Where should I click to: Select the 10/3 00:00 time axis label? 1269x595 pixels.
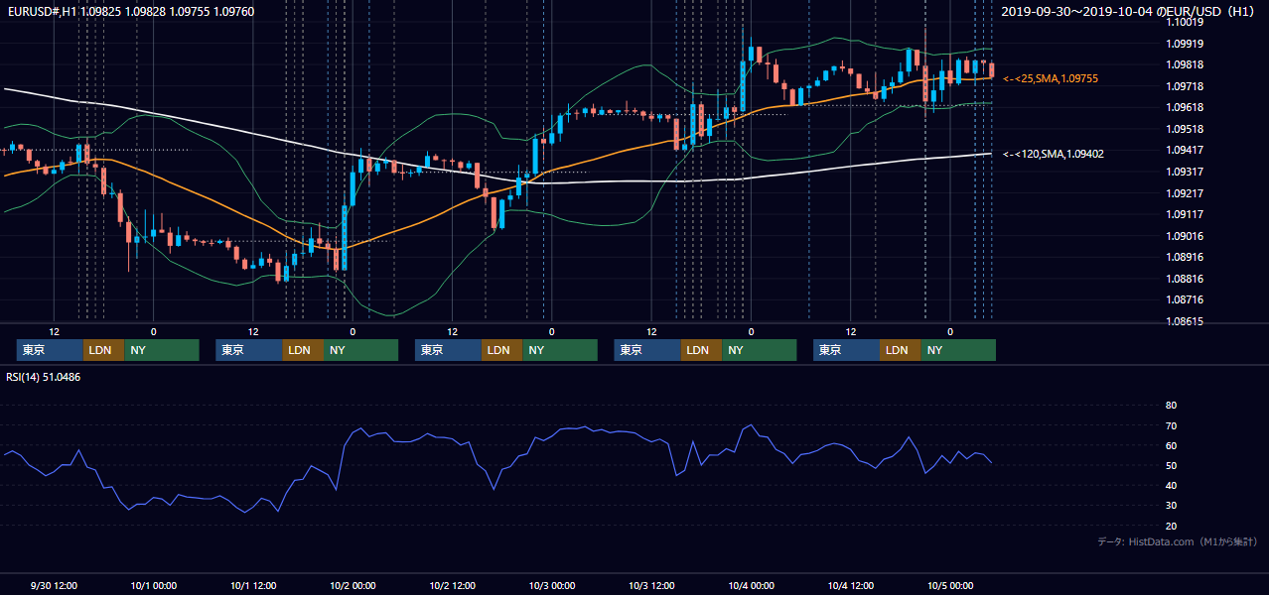coord(552,585)
